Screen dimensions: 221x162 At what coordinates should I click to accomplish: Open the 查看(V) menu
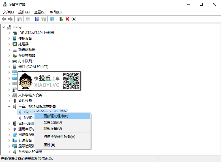[x=40, y=12]
